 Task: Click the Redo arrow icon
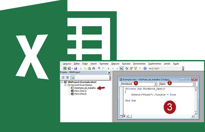click(x=103, y=68)
